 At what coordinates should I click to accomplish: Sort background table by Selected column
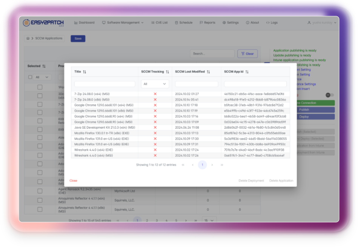point(44,66)
